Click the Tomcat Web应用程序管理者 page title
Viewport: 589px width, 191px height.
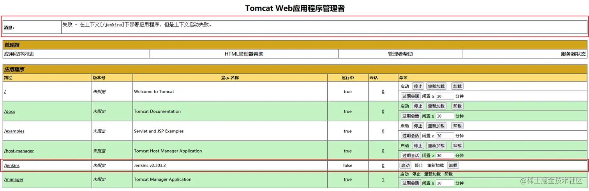[x=295, y=8]
